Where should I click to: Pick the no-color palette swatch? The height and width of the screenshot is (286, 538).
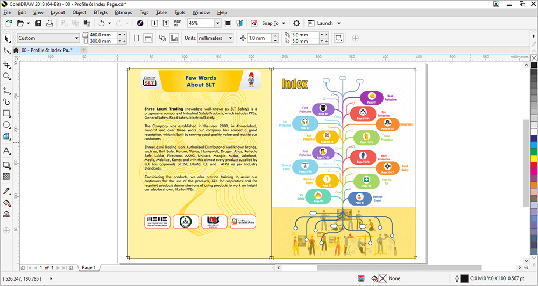[x=534, y=58]
